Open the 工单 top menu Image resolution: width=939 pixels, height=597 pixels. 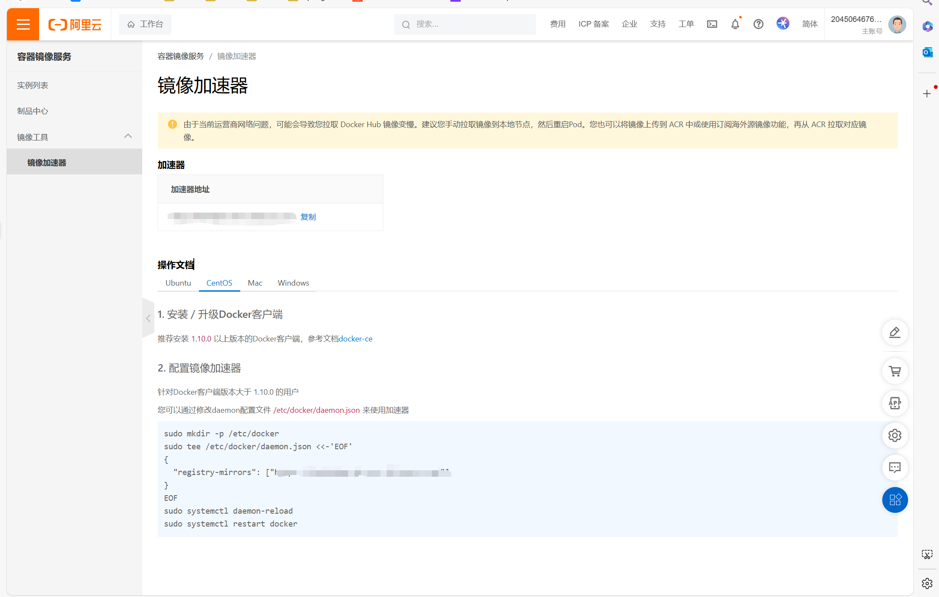click(x=686, y=24)
